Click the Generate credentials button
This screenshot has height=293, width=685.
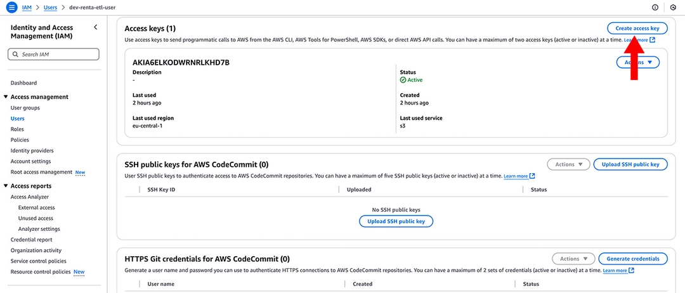point(633,259)
